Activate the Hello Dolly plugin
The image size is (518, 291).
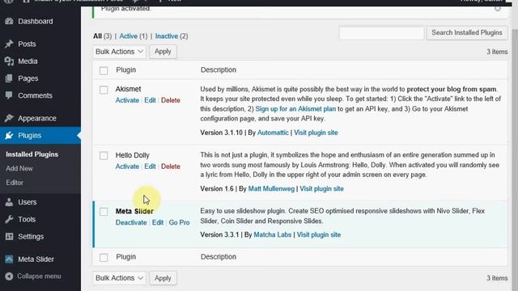pos(127,167)
